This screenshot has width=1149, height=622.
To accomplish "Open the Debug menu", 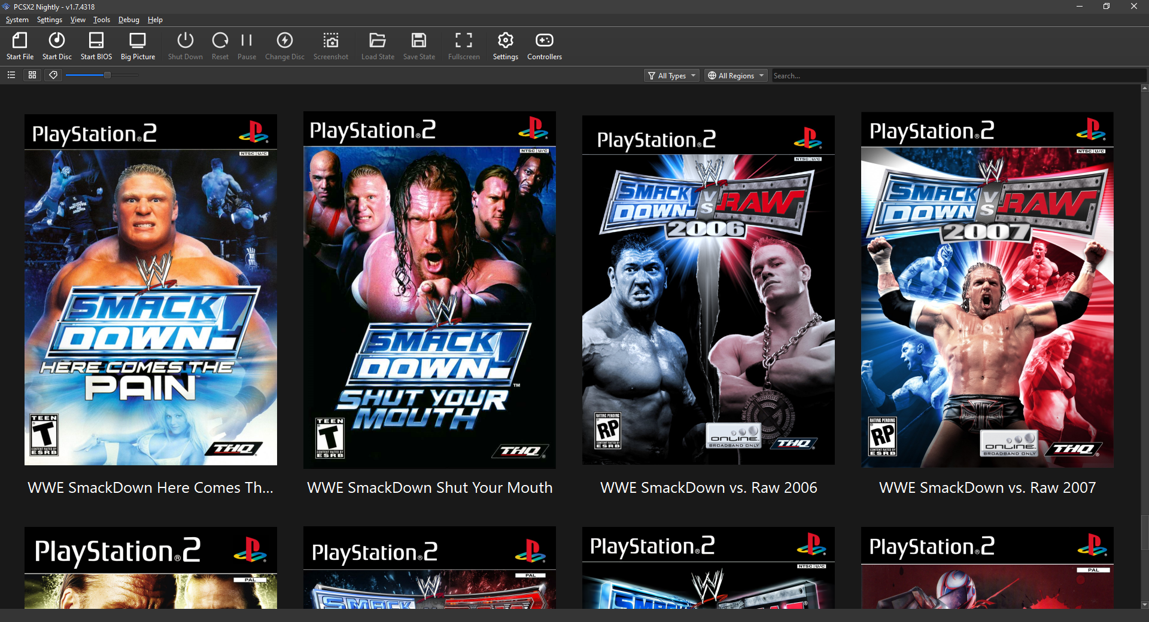I will tap(129, 20).
